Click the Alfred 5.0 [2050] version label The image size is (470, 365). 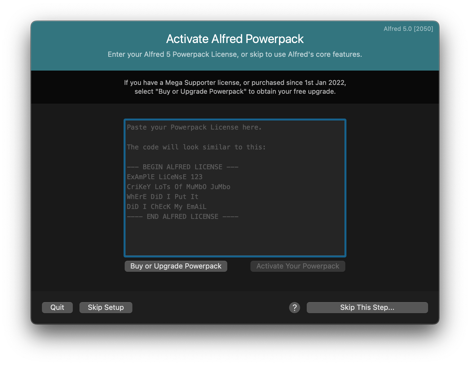coord(408,29)
